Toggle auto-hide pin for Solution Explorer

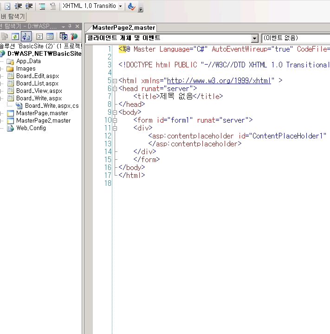[x=70, y=26]
